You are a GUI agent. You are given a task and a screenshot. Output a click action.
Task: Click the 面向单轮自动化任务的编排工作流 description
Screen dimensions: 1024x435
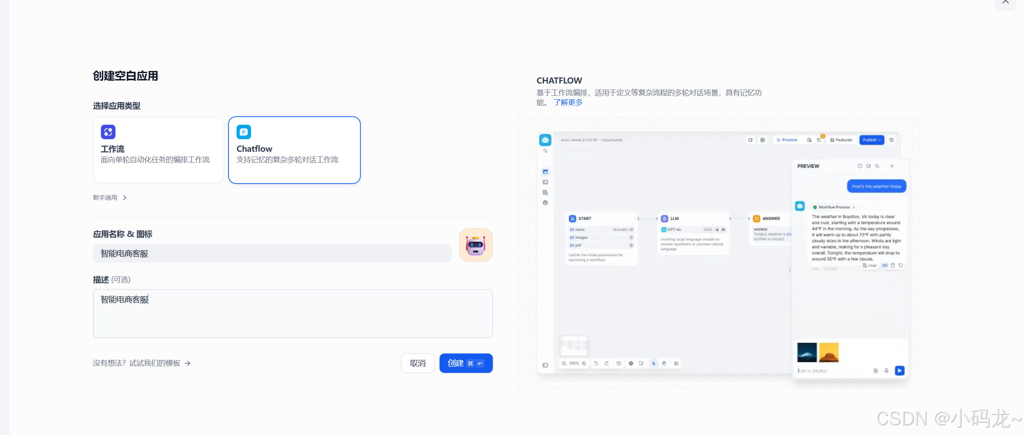coord(155,160)
